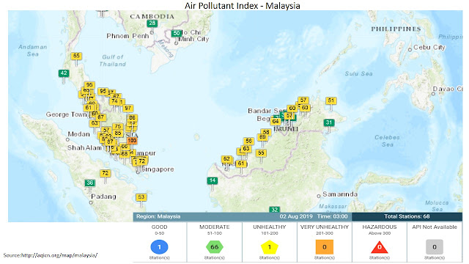Select the red HAZARDOUS triangle icon

(380, 247)
